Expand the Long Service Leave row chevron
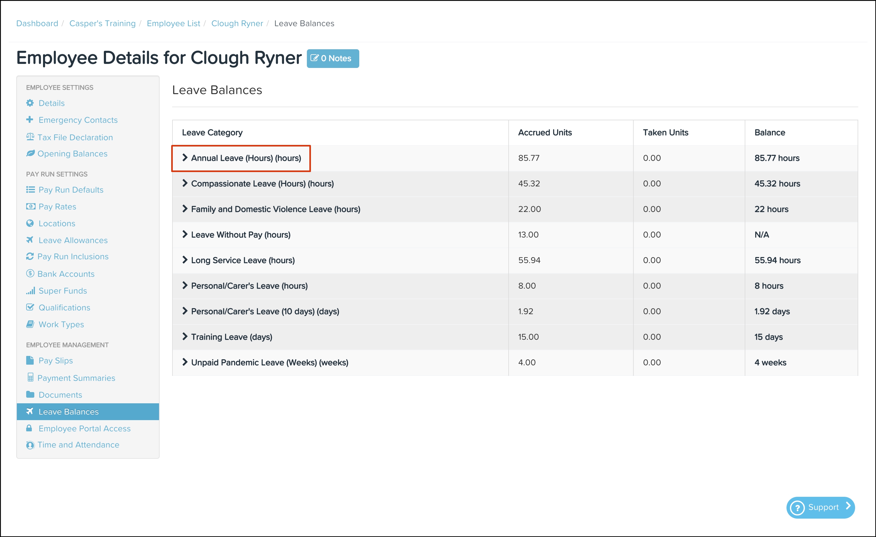The height and width of the screenshot is (537, 876). pyautogui.click(x=185, y=260)
